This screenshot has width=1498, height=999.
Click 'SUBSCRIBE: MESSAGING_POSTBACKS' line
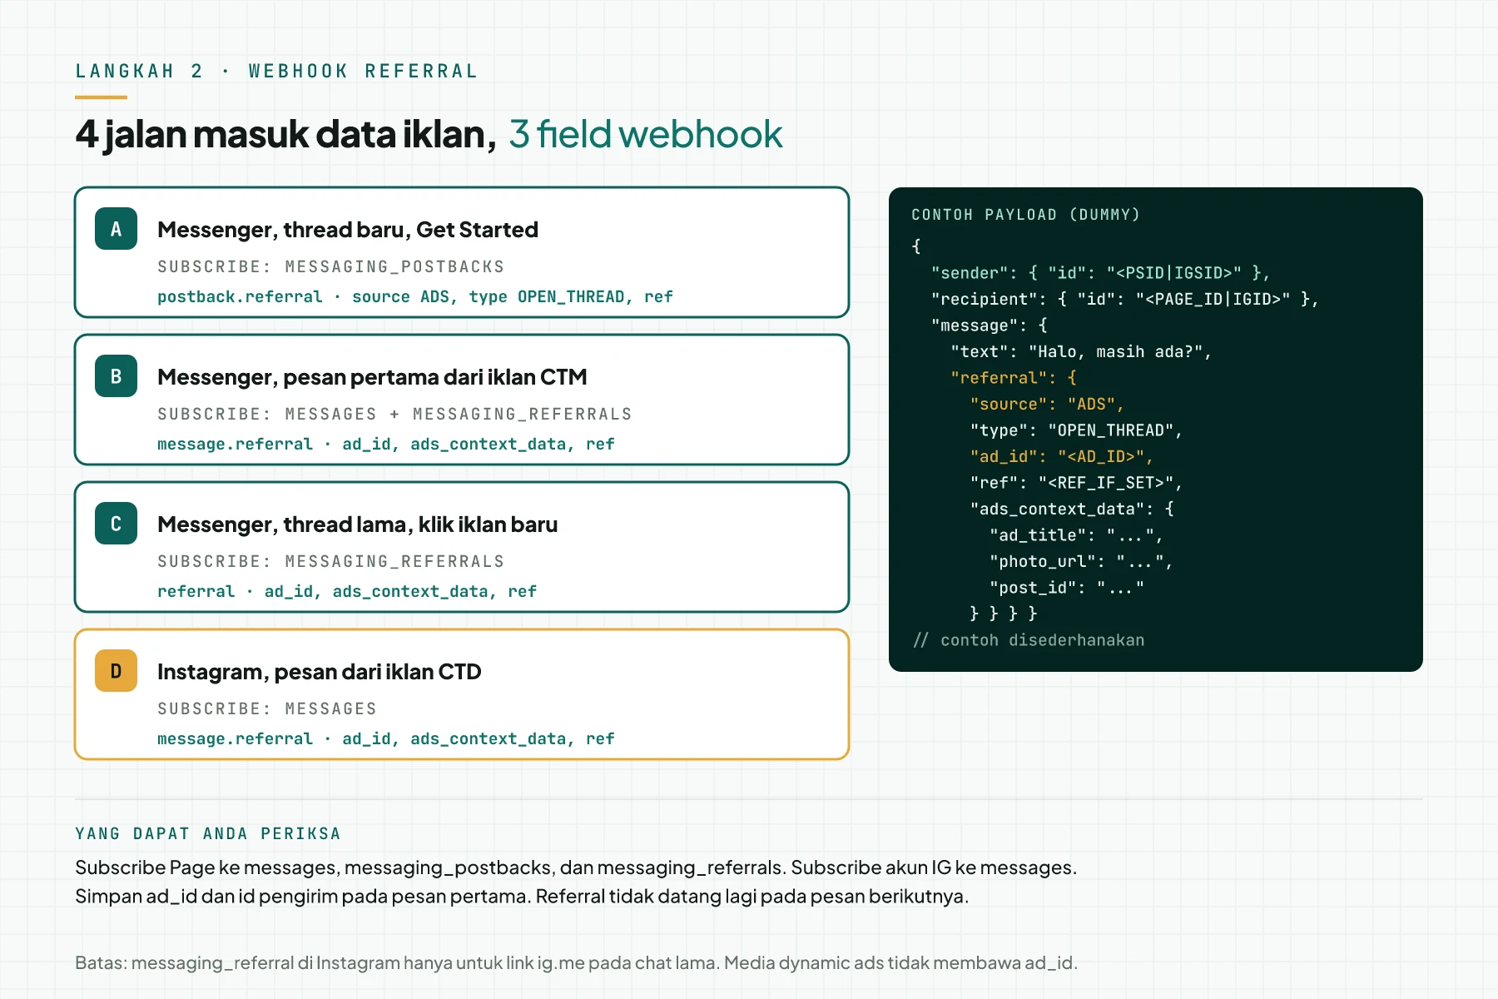(x=331, y=266)
